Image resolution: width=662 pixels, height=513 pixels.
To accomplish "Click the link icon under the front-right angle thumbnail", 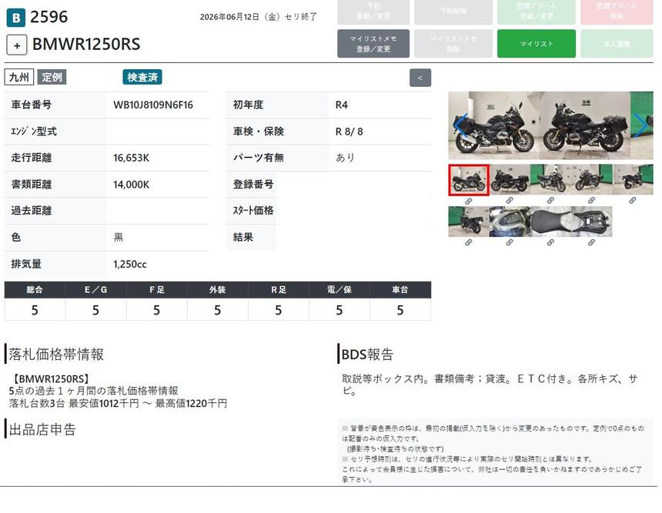I will [x=591, y=201].
